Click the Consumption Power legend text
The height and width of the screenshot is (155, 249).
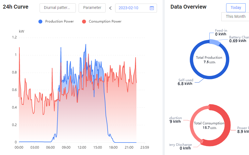click(105, 21)
